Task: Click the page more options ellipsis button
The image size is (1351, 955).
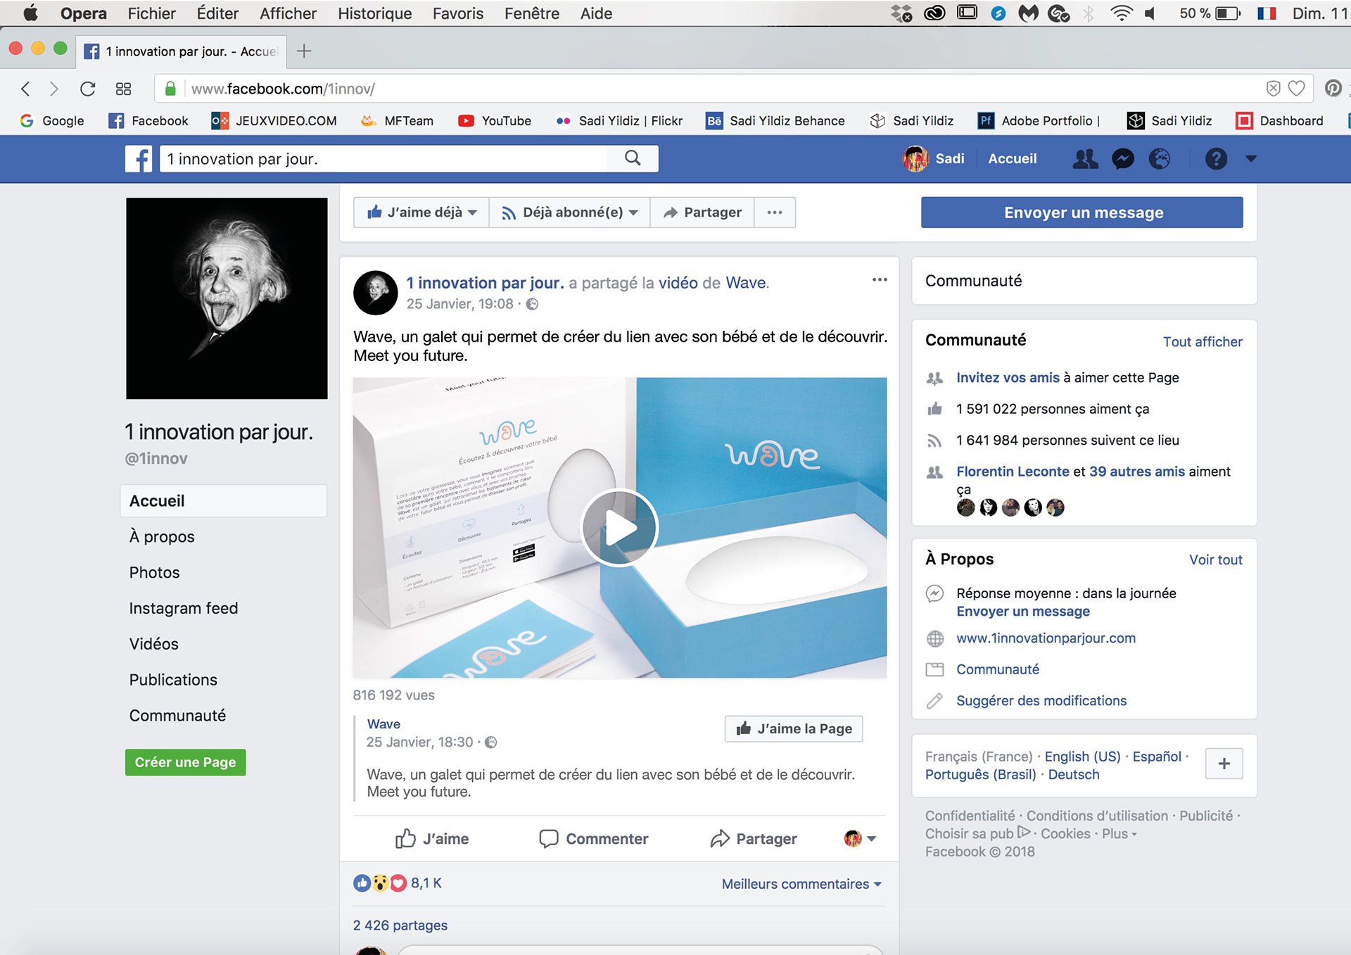Action: coord(775,213)
